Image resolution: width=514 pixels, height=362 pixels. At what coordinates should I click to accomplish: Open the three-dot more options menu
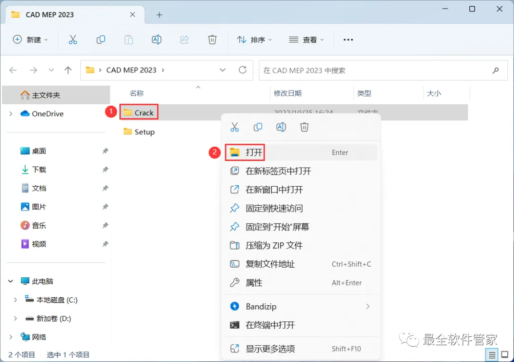point(348,40)
